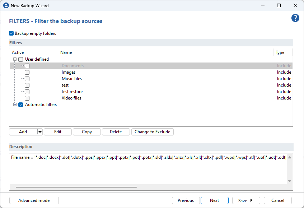Click the description scroll down arrow
The image size is (304, 208).
[x=290, y=181]
